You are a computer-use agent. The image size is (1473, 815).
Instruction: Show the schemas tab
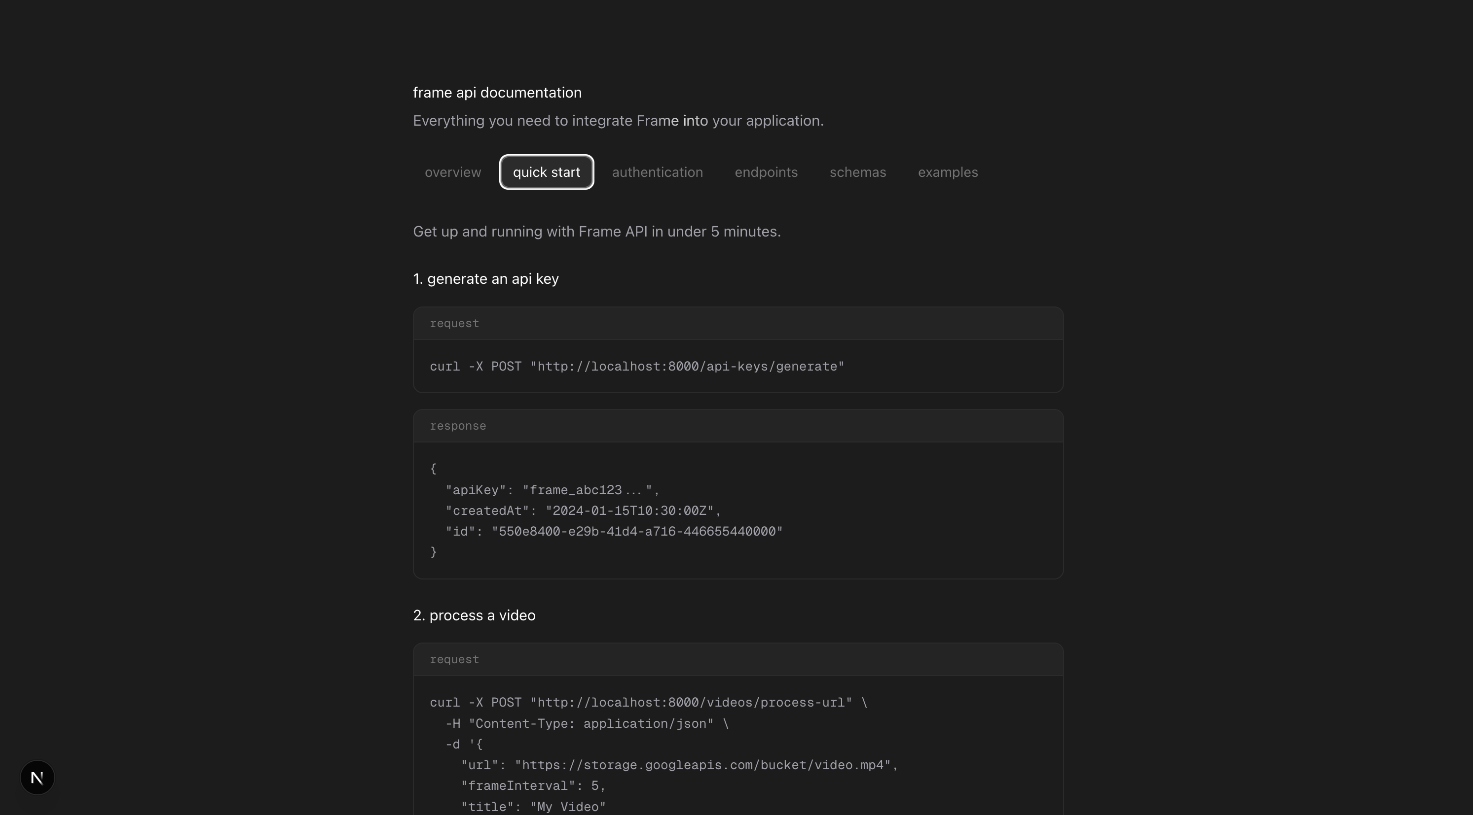(x=857, y=172)
